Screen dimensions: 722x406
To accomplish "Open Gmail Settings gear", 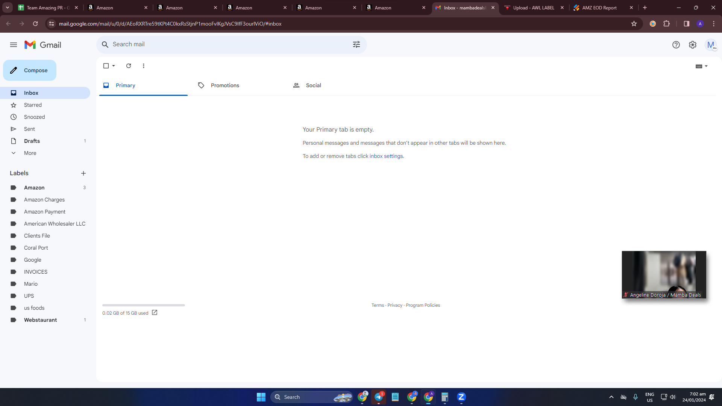I will click(x=692, y=45).
